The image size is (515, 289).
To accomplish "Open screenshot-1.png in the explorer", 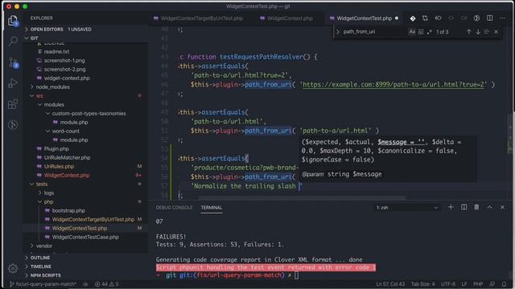I will [64, 60].
